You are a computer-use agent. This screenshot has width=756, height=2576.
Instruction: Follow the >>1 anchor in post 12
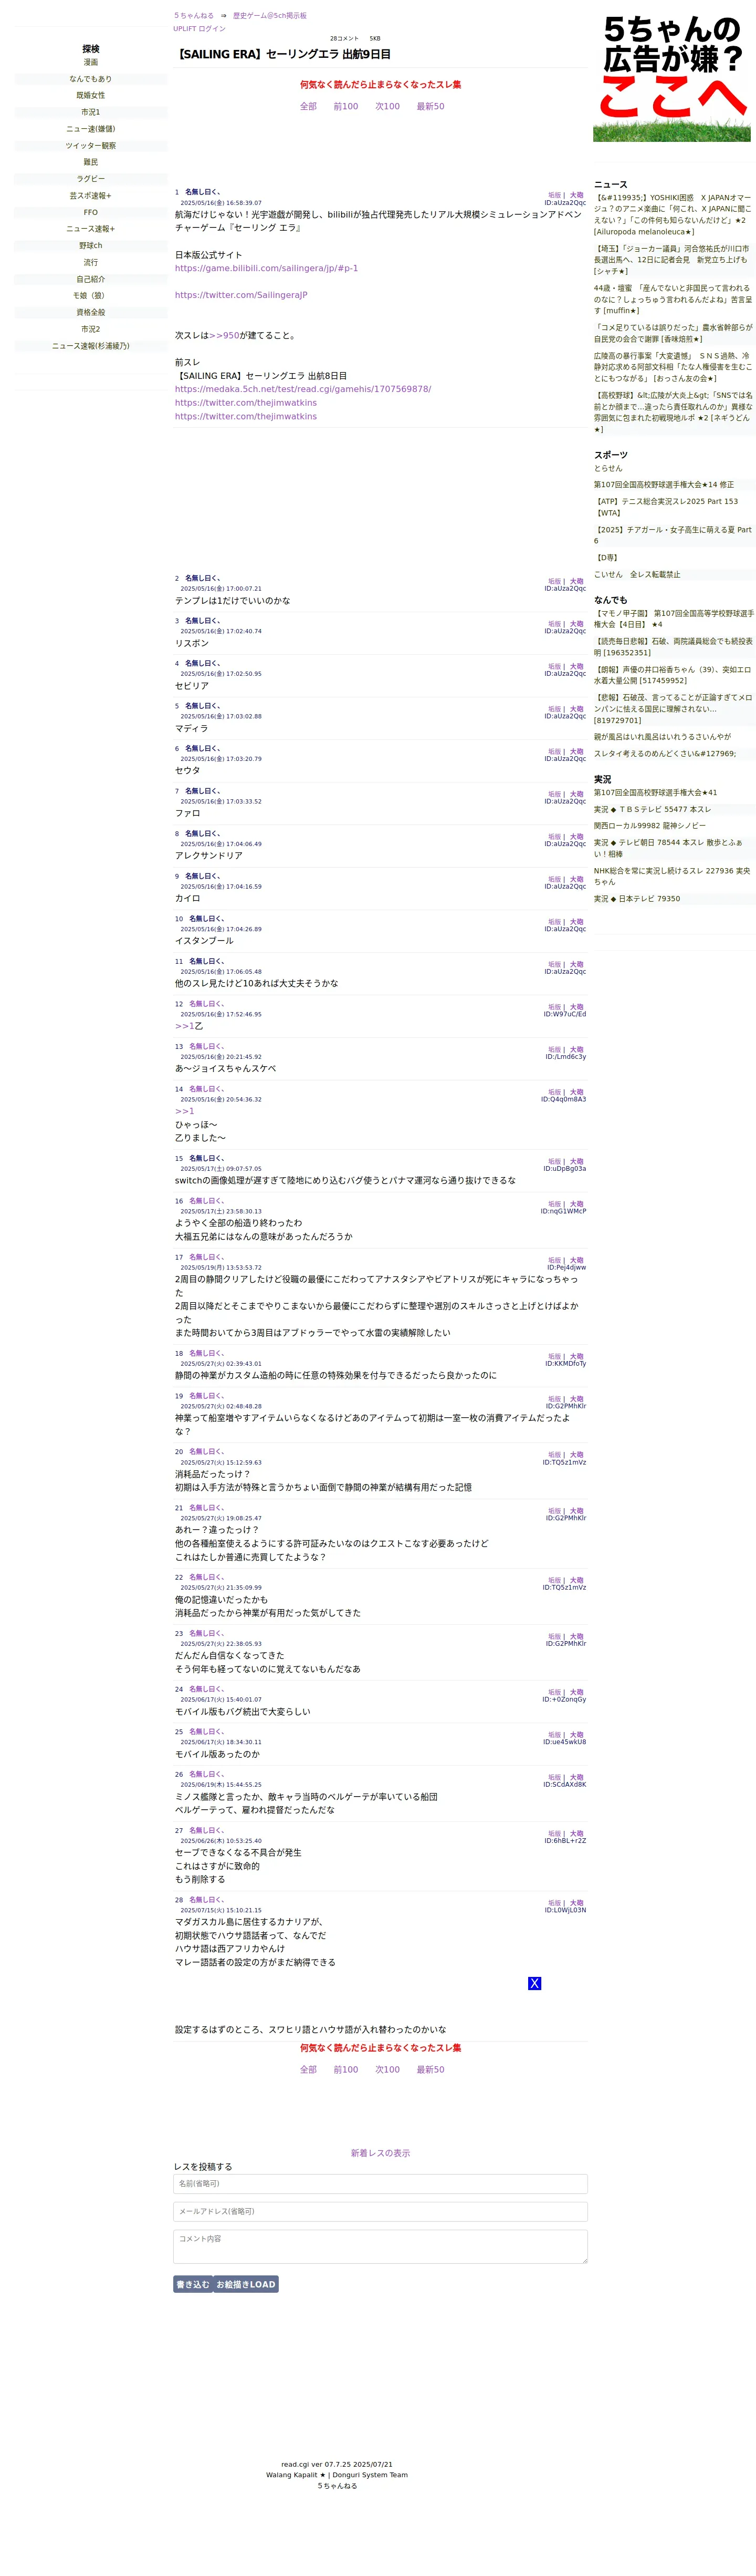coord(184,1026)
